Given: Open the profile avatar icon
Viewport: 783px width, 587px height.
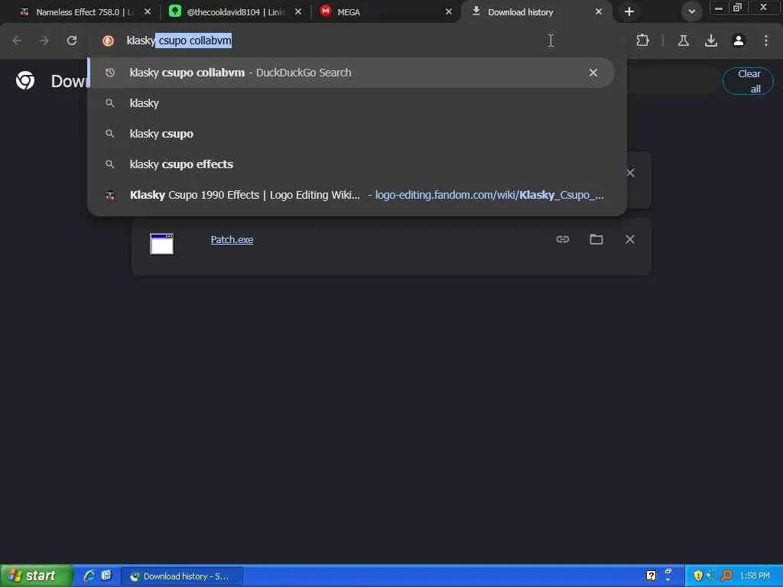Looking at the screenshot, I should coord(739,41).
